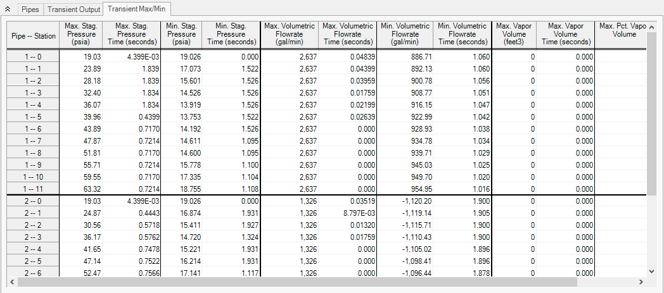Select the Min. Volumetric Flowrate (gal/min) header
Image resolution: width=664 pixels, height=293 pixels.
click(x=405, y=34)
